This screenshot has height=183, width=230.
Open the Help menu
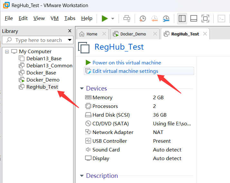87,18
